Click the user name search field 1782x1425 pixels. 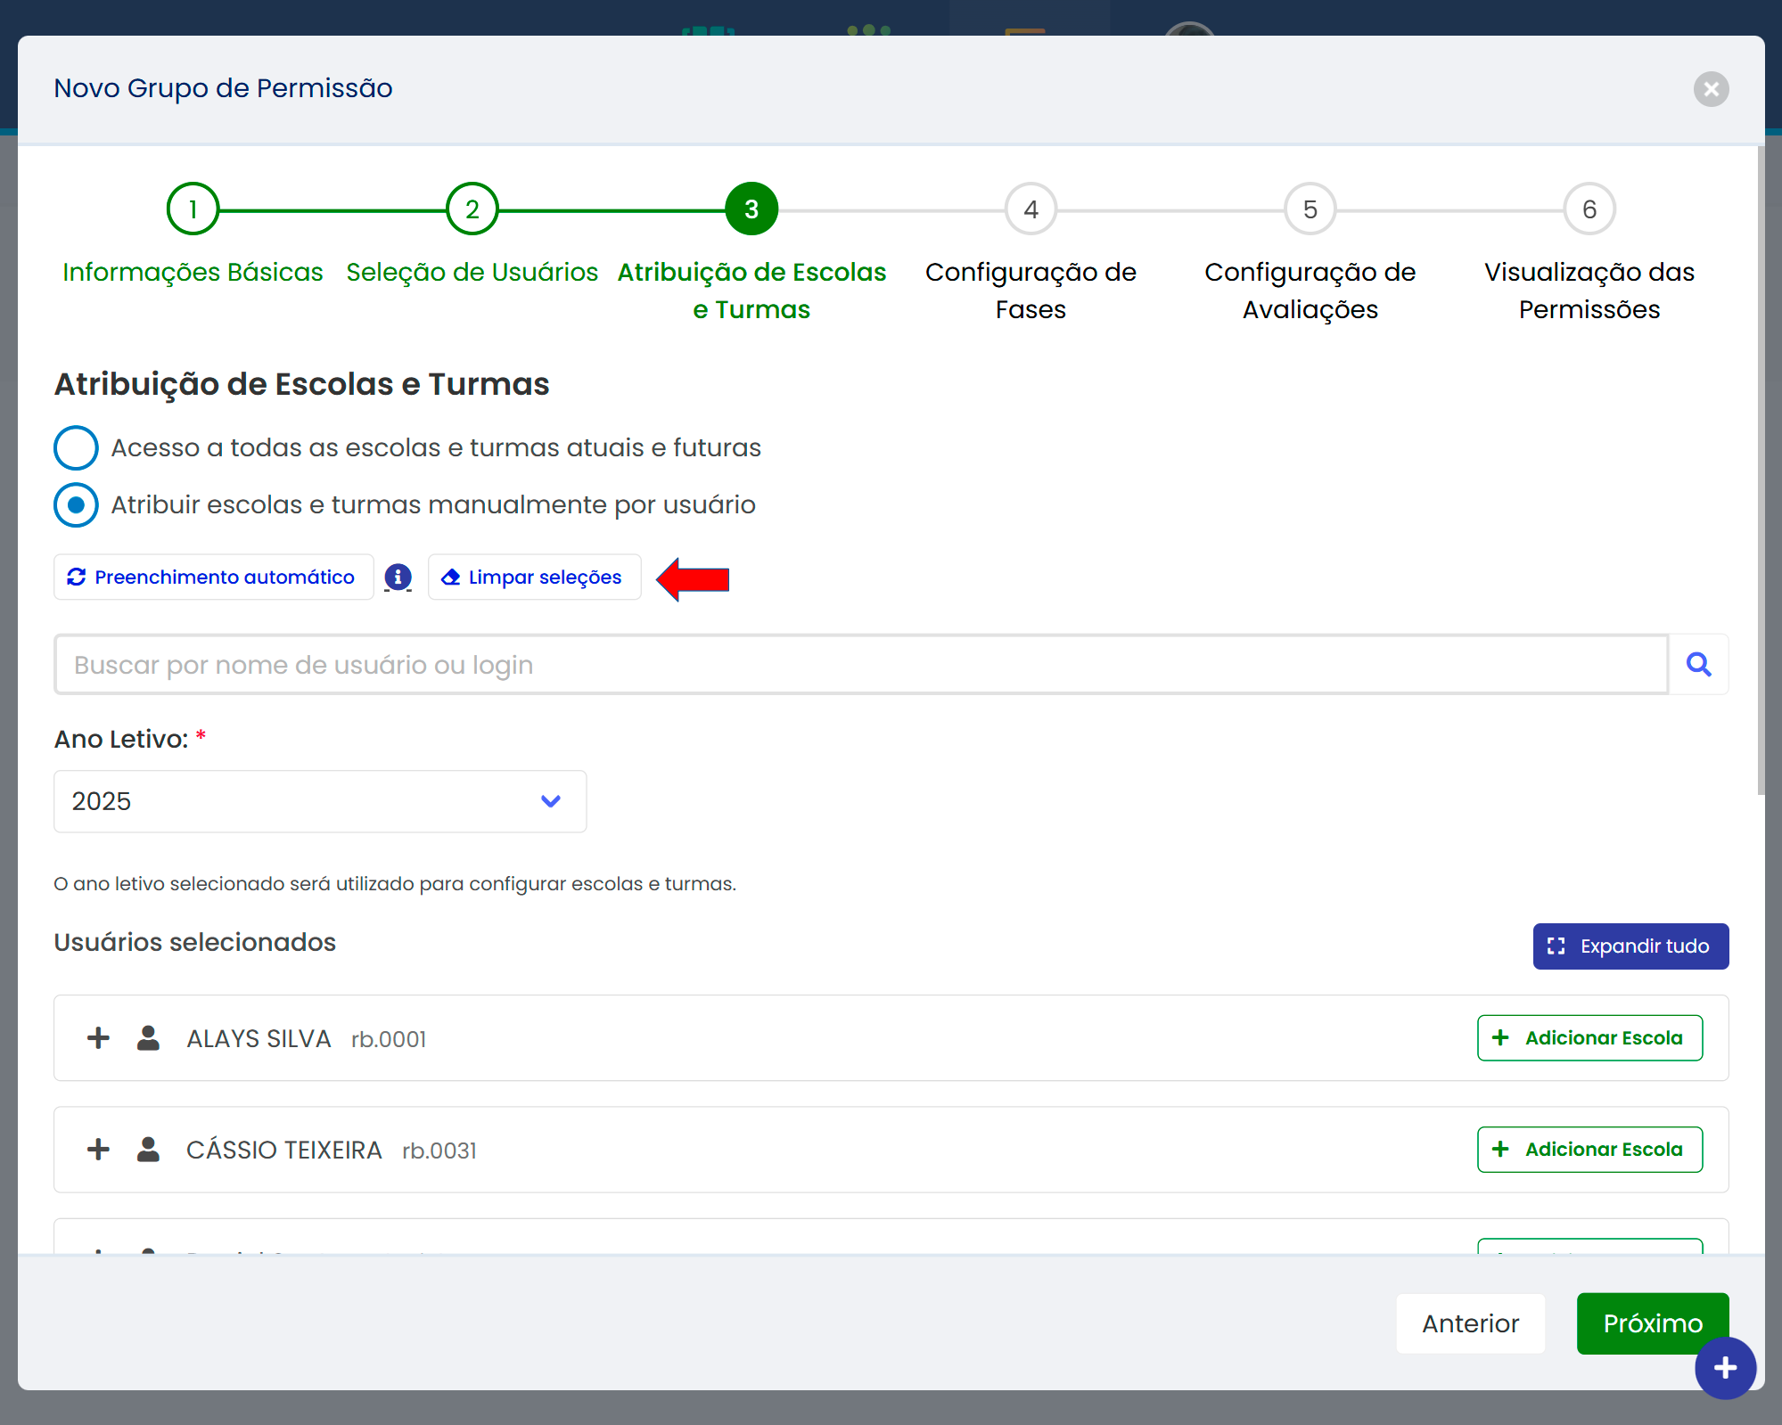click(860, 665)
